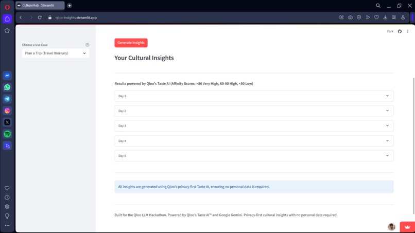
Task: Open X (Twitter) sidebar panel
Action: tap(7, 122)
